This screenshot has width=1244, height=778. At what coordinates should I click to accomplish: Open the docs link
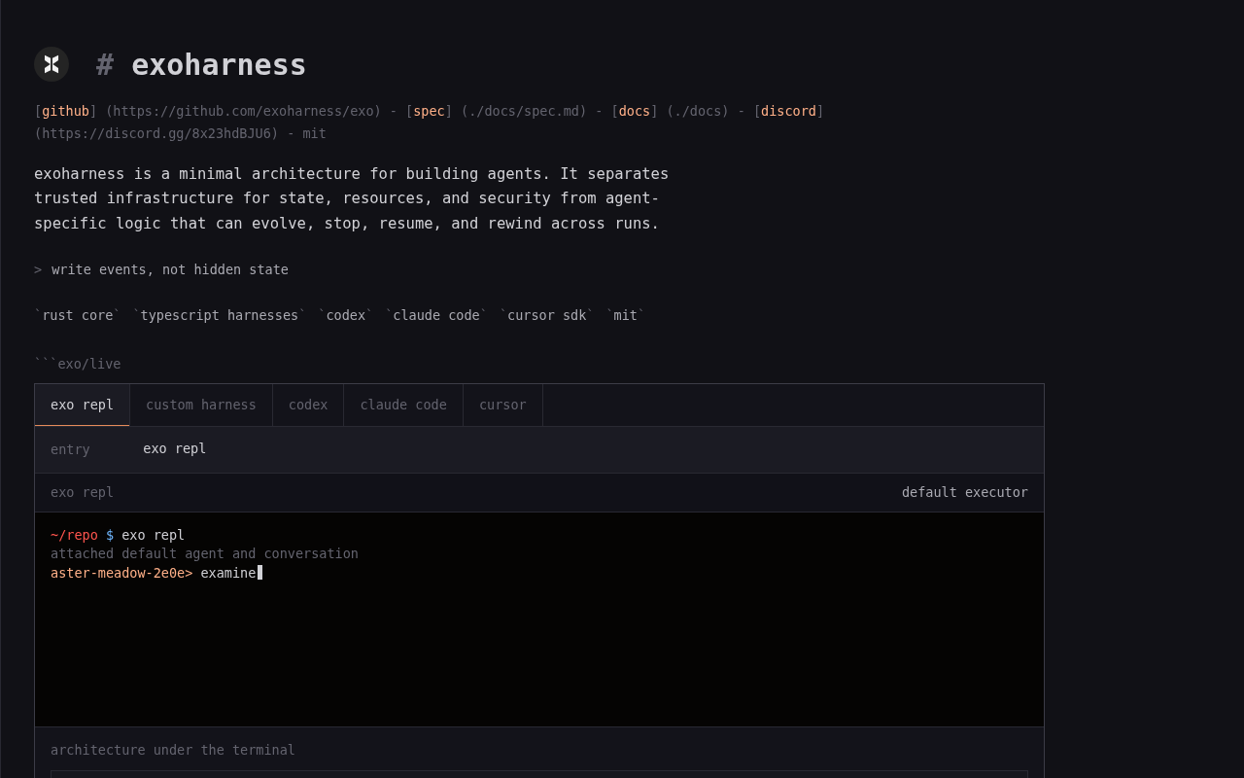point(635,111)
